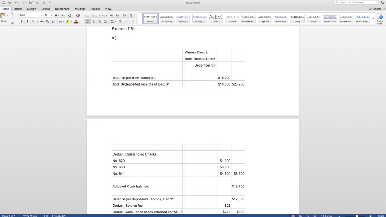Image resolution: width=386 pixels, height=217 pixels.
Task: Toggle Italic formatting
Action: [x=27, y=22]
